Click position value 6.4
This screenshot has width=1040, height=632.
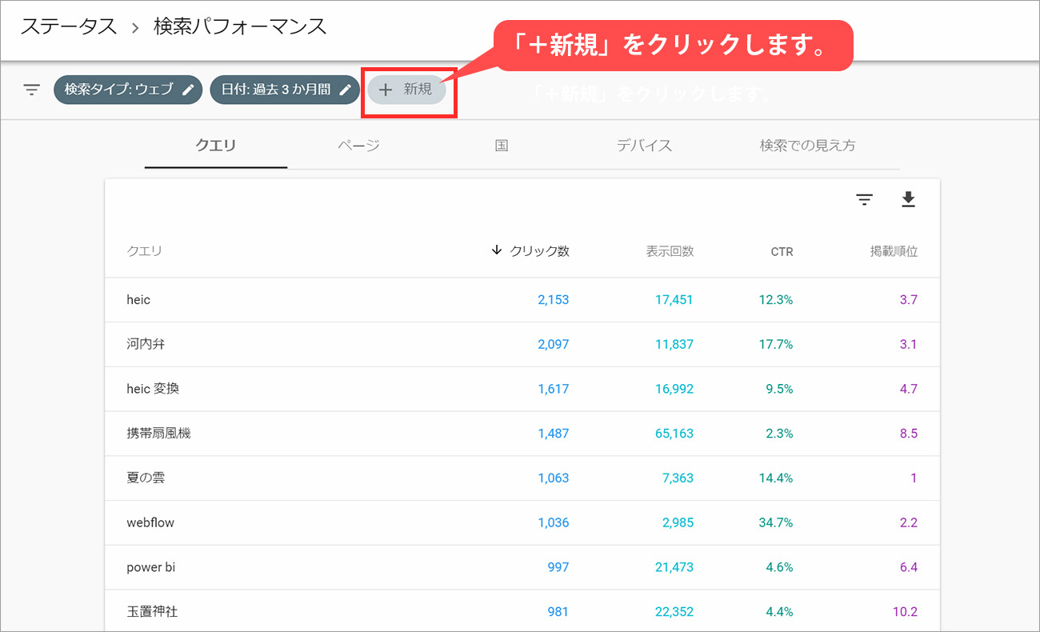[x=908, y=567]
